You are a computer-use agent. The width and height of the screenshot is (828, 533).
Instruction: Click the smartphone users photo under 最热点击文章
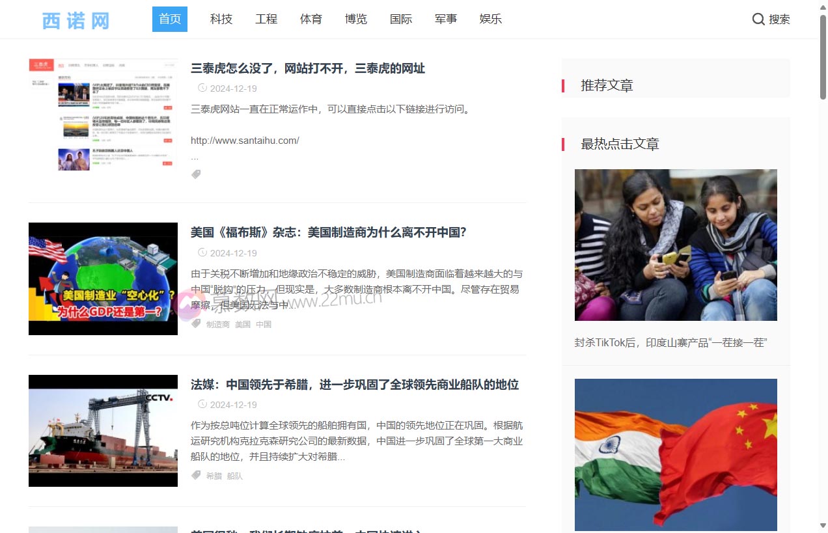pyautogui.click(x=675, y=245)
